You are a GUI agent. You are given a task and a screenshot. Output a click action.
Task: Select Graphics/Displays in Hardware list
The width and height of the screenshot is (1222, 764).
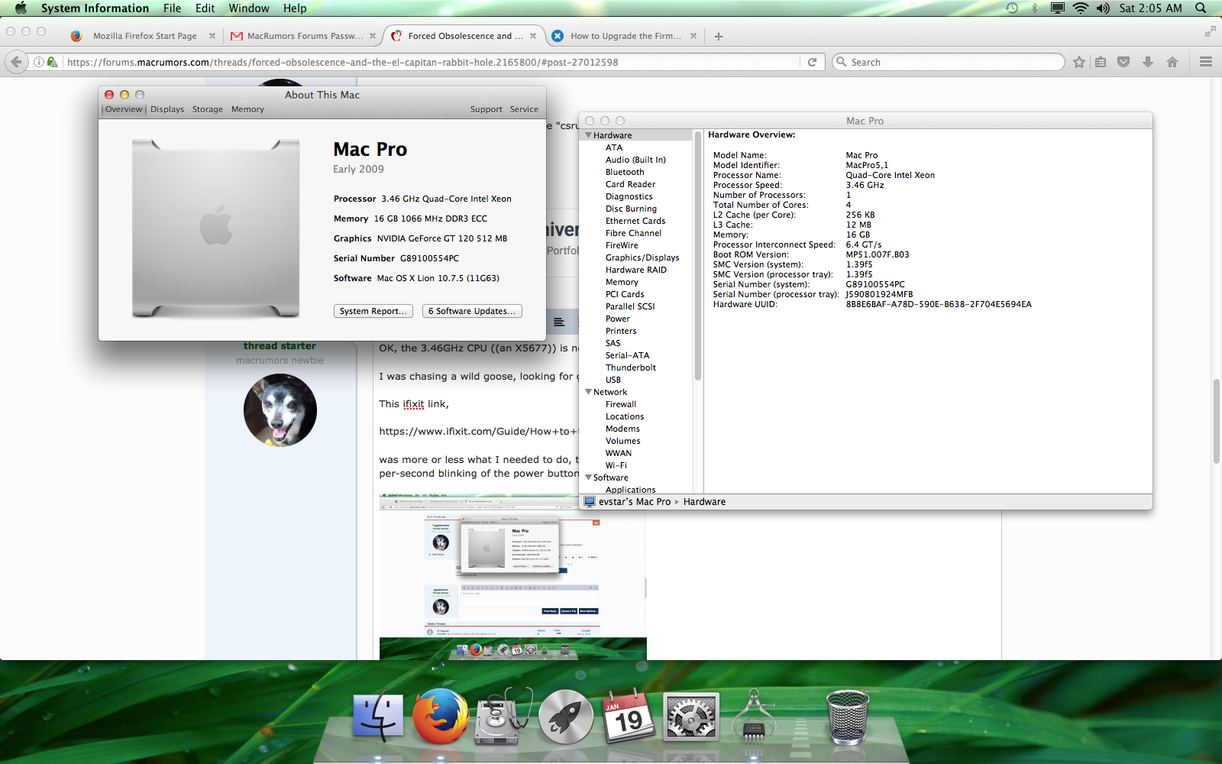(x=642, y=257)
